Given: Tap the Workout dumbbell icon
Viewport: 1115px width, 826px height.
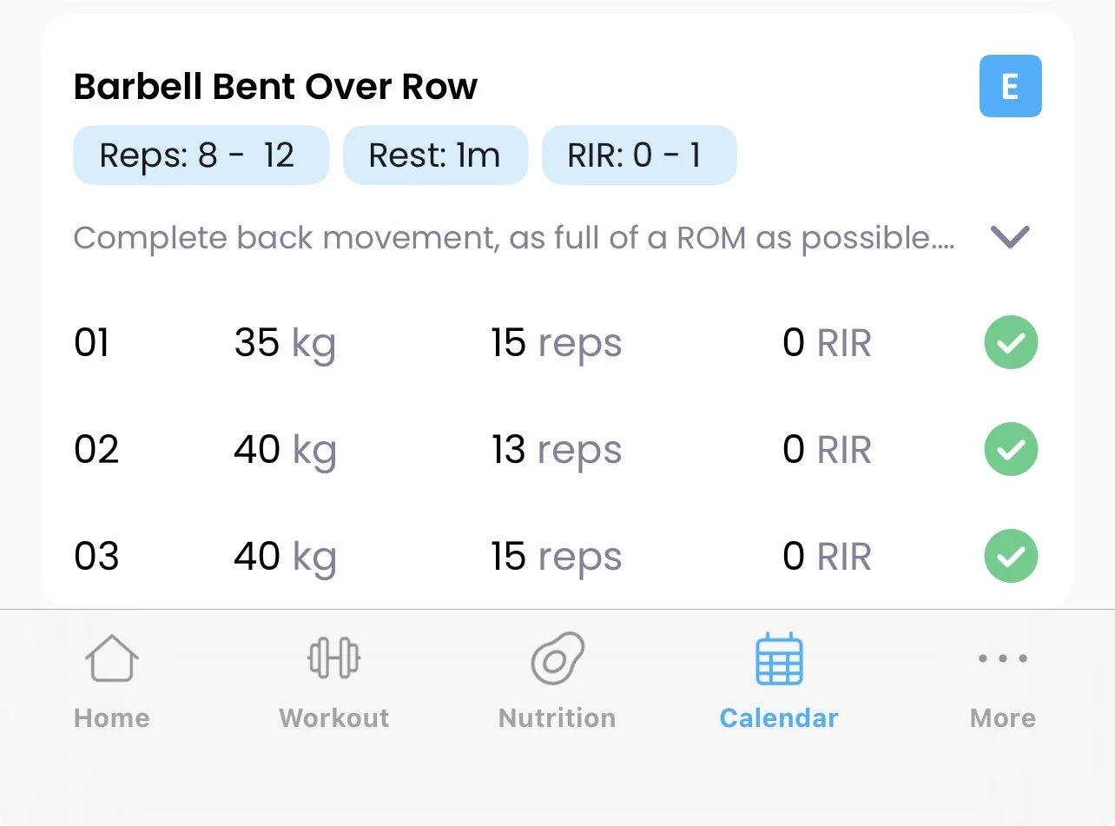Looking at the screenshot, I should click(334, 658).
